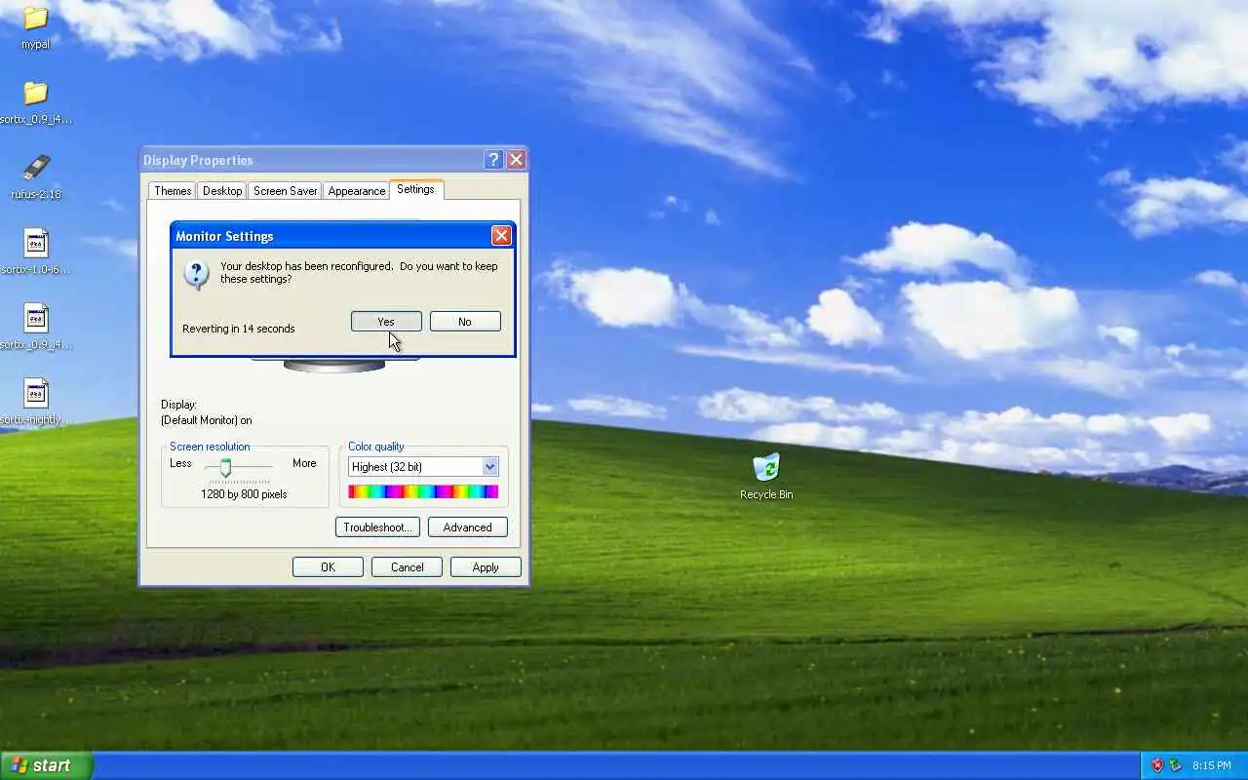Open Advanced display settings
1248x780 pixels.
pyautogui.click(x=468, y=527)
